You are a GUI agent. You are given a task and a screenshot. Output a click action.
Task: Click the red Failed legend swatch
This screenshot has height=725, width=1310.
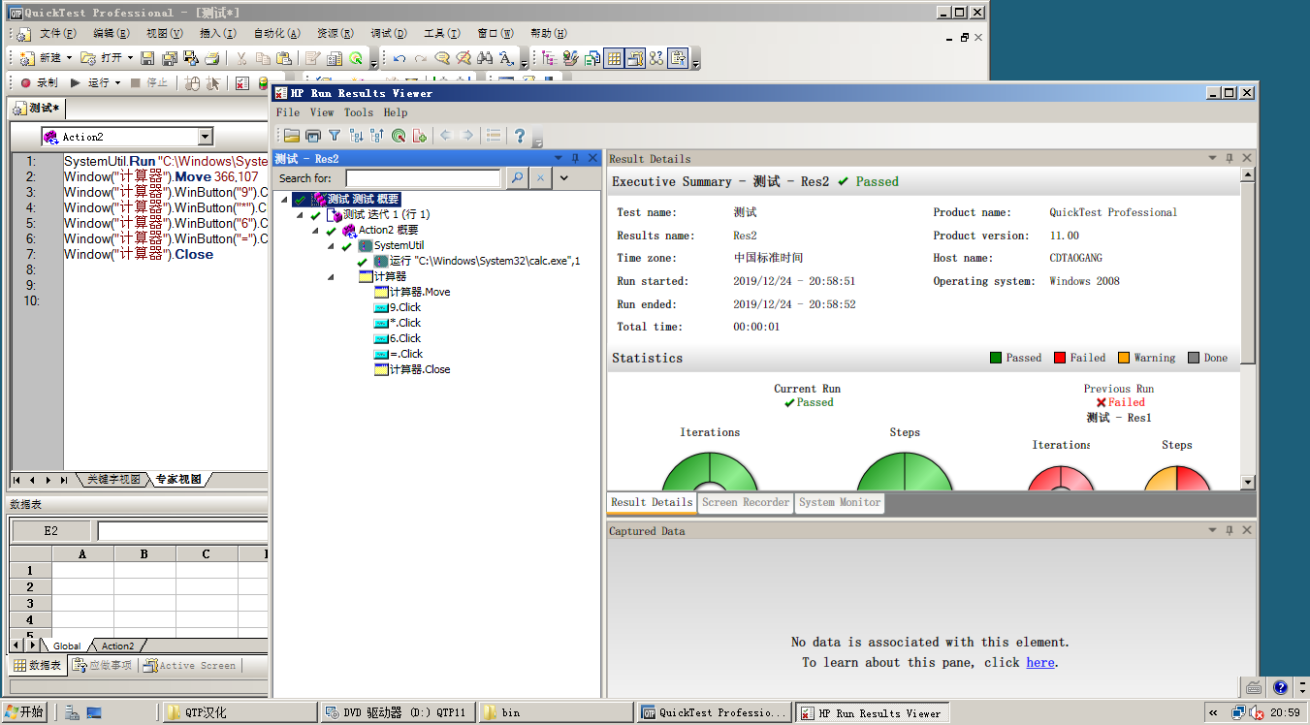coord(1060,358)
